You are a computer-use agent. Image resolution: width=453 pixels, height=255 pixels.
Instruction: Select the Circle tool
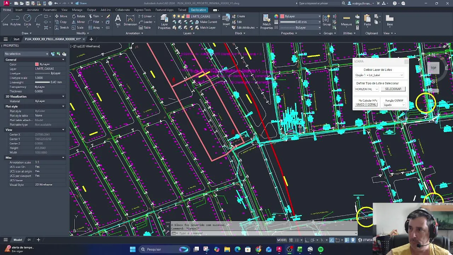click(x=27, y=20)
